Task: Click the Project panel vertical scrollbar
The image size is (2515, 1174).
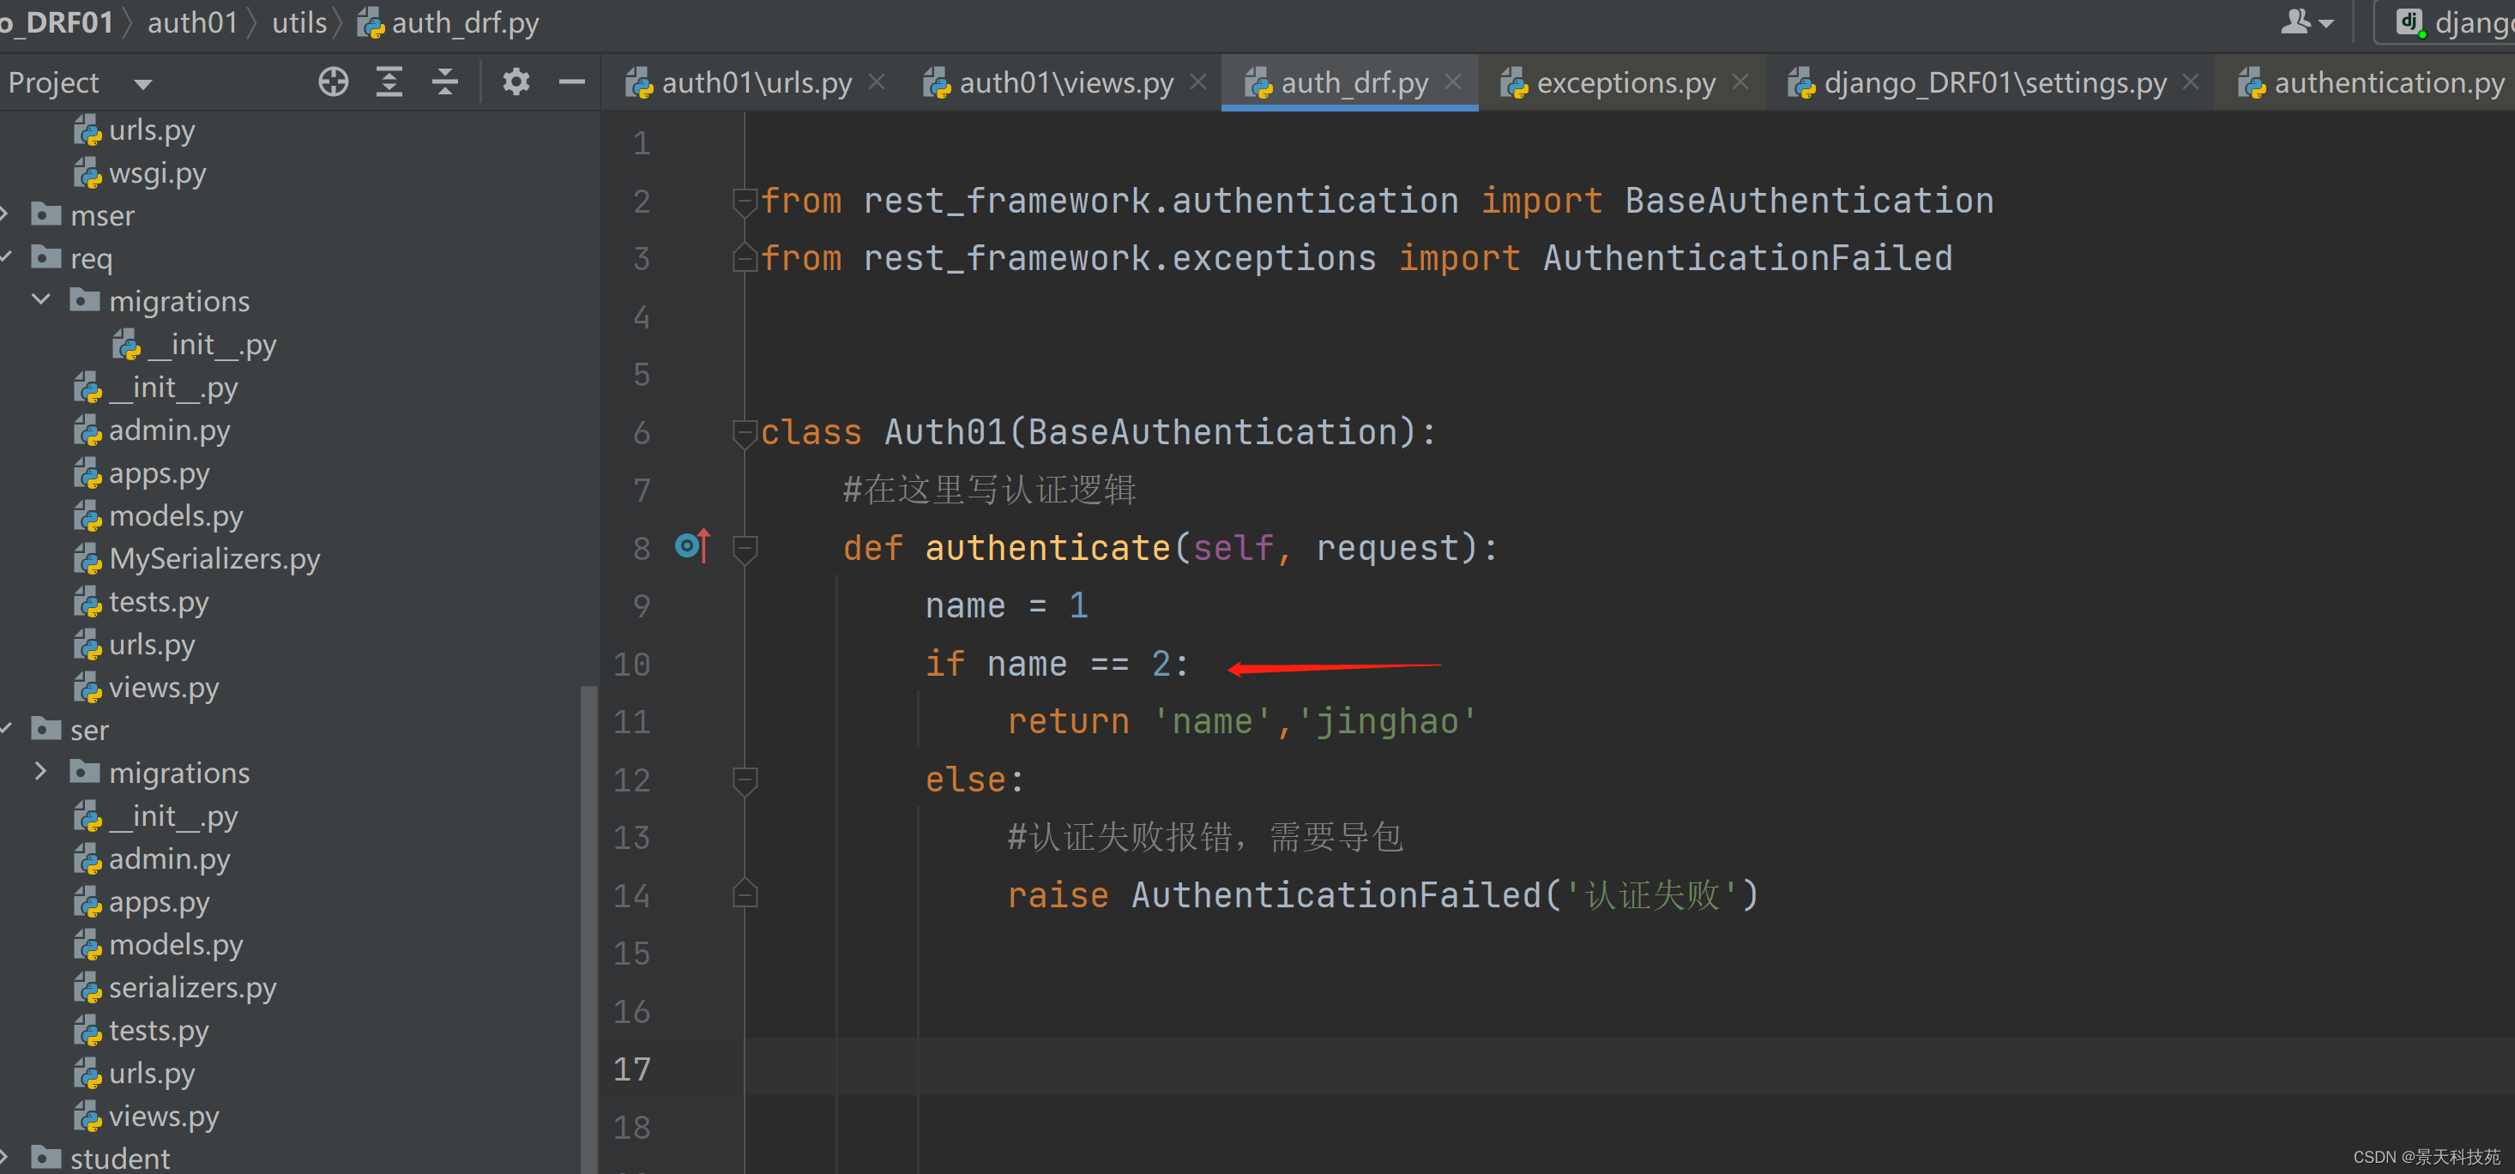Action: pos(588,927)
